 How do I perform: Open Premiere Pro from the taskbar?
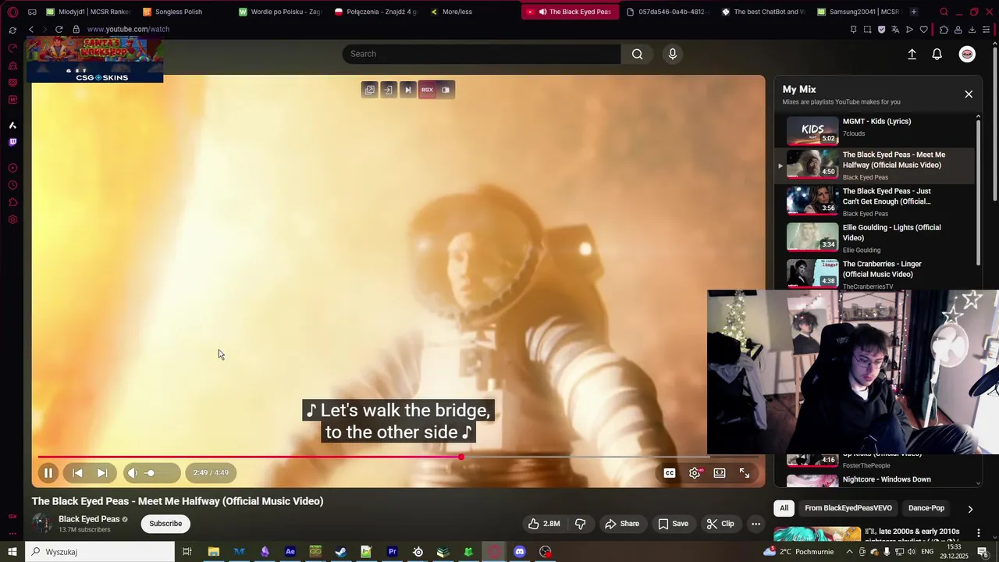(392, 552)
